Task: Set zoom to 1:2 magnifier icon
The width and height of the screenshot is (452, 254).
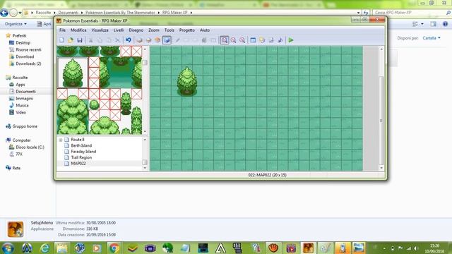Action: [233, 40]
